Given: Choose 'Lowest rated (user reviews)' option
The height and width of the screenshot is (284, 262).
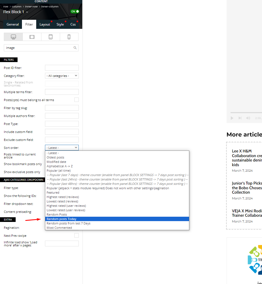Looking at the screenshot, I should click(117, 210).
